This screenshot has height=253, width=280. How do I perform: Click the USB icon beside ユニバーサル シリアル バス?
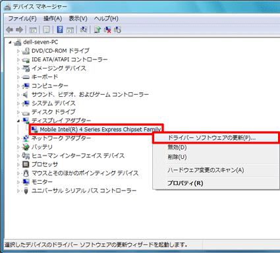tap(26, 190)
